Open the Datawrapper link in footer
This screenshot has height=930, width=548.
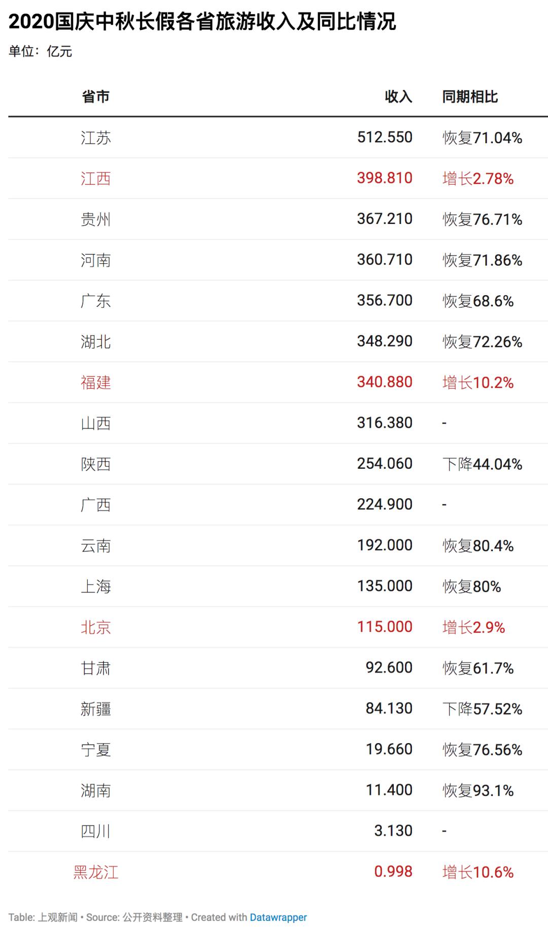(x=278, y=917)
